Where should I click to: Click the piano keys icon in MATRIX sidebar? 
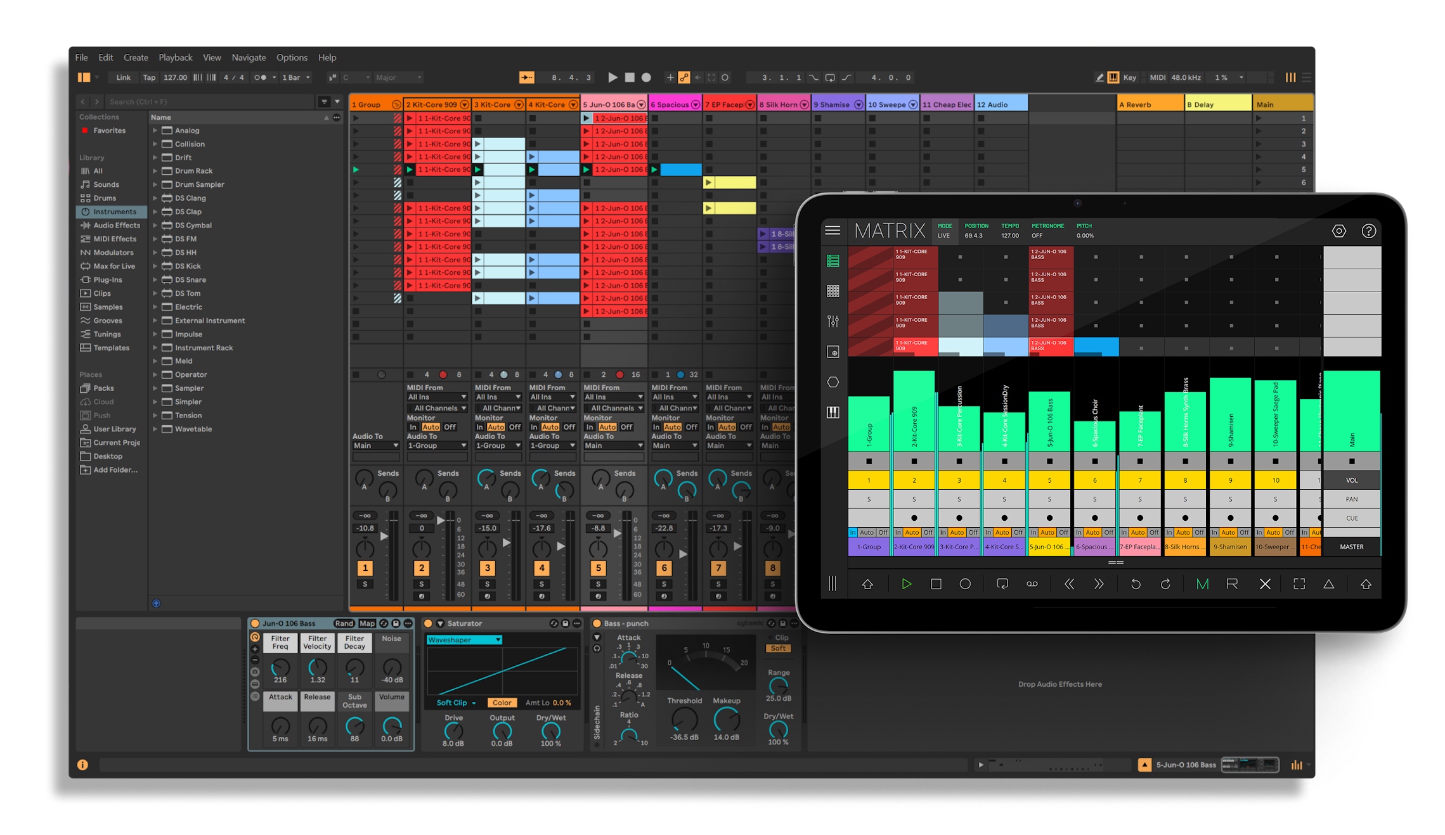tap(833, 412)
